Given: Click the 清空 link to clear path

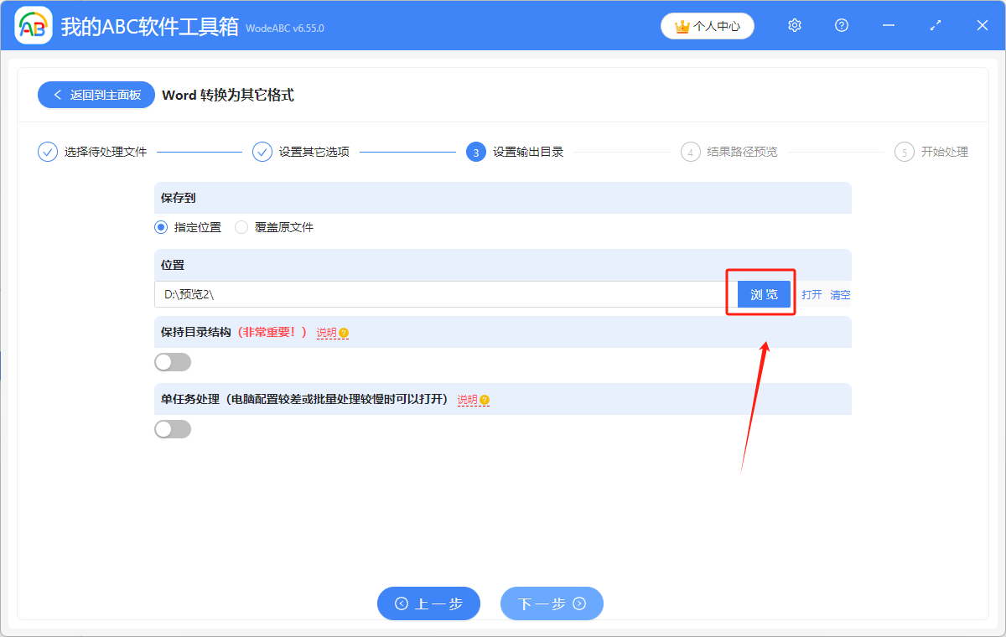Looking at the screenshot, I should point(839,294).
